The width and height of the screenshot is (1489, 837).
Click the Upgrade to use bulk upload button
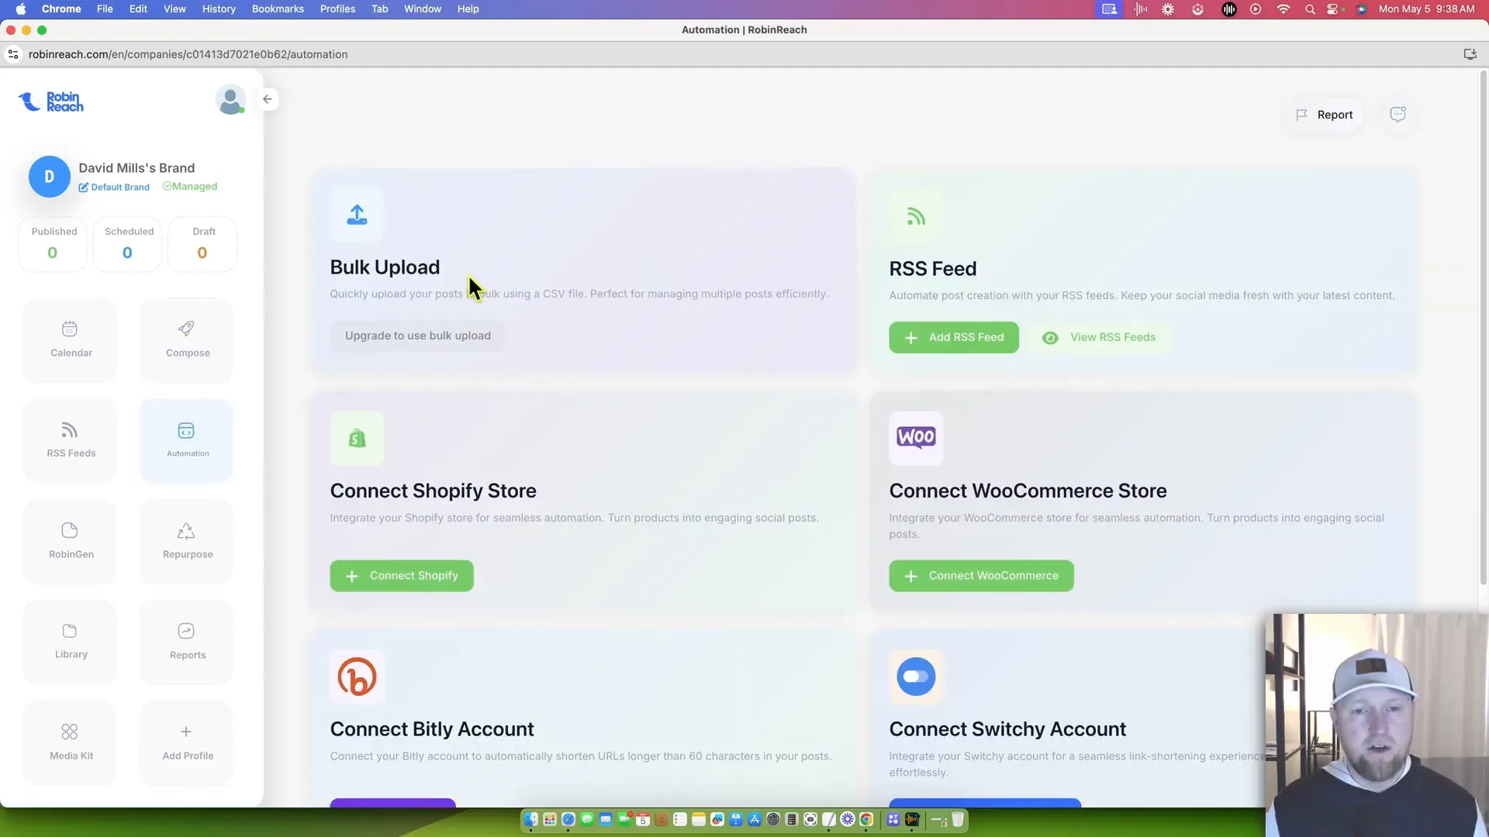point(417,336)
